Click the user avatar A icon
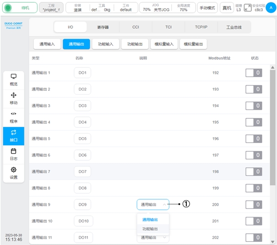 [271, 7]
